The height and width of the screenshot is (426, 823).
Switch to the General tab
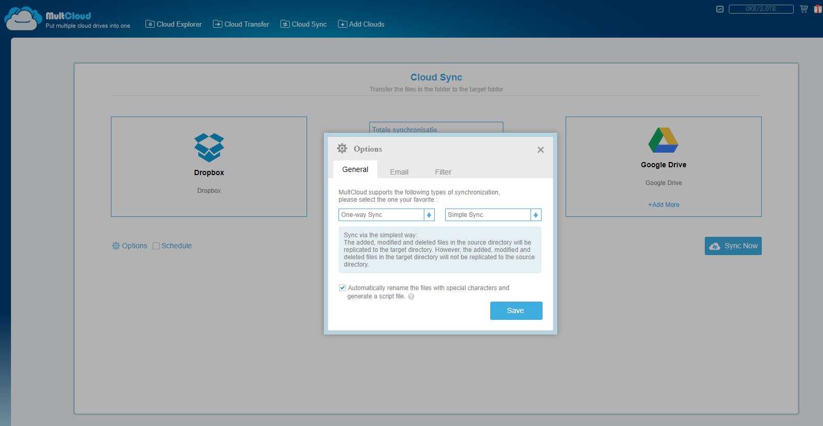tap(355, 169)
